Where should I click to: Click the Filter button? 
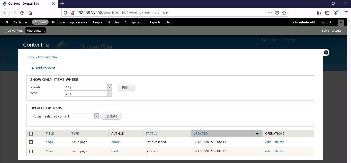(x=127, y=88)
